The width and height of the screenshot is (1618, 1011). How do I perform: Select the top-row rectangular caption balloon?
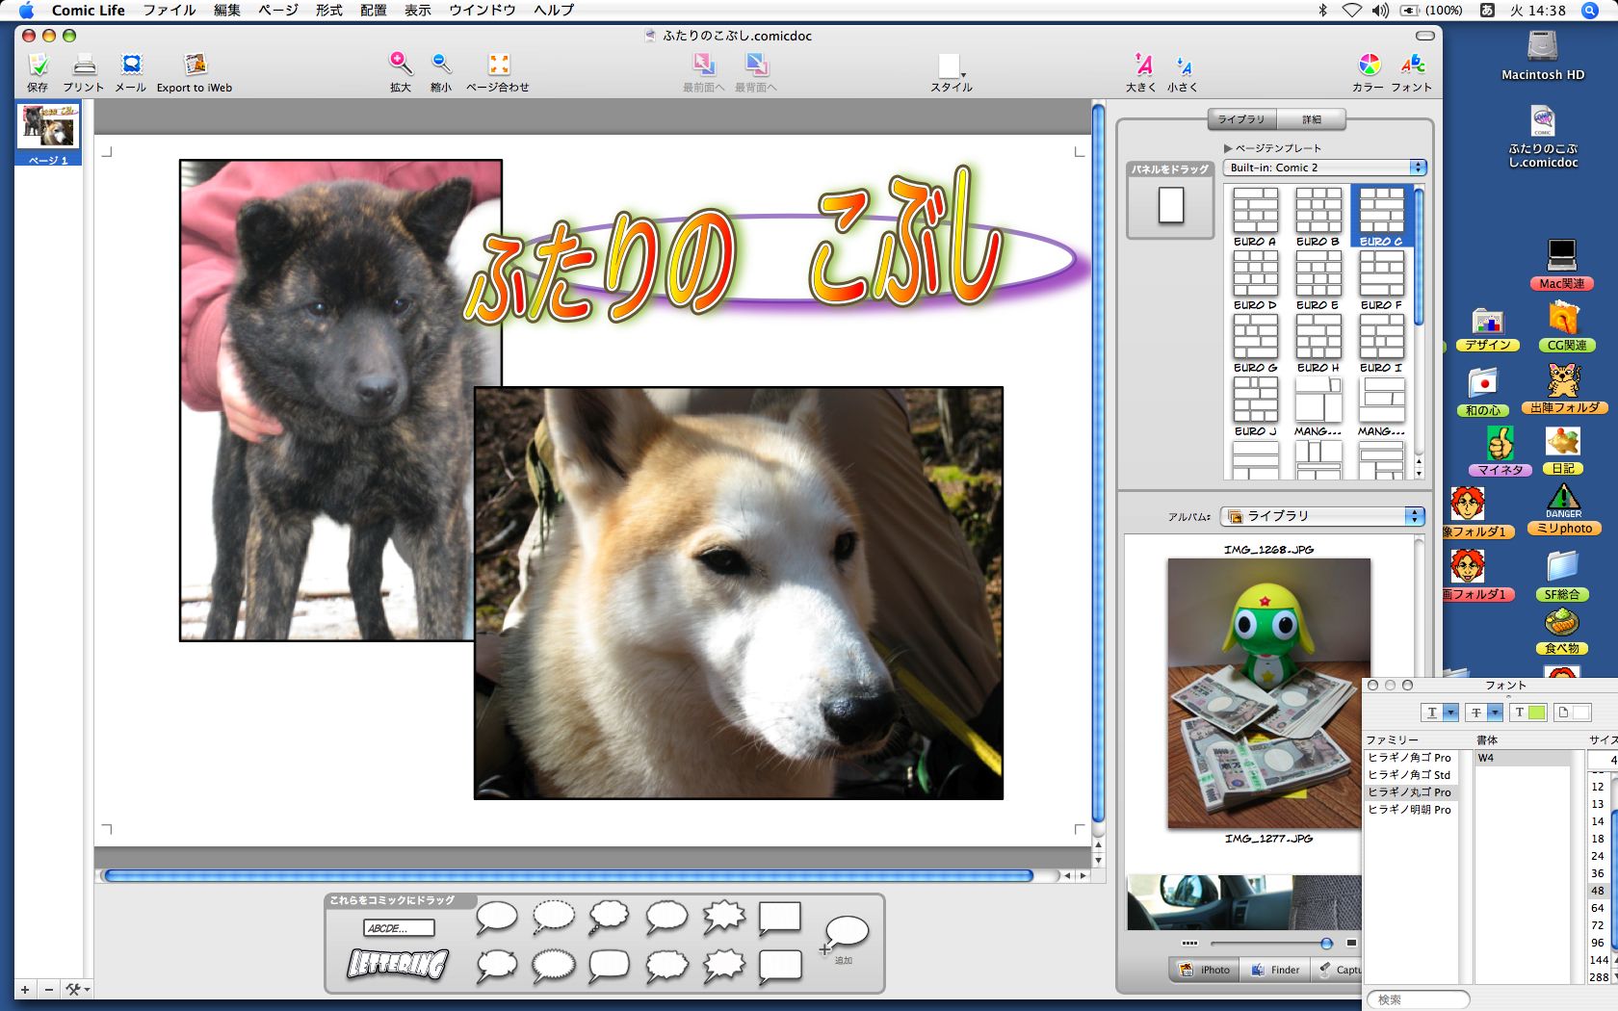[780, 919]
